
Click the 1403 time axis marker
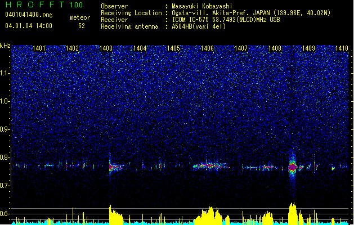coord(106,48)
